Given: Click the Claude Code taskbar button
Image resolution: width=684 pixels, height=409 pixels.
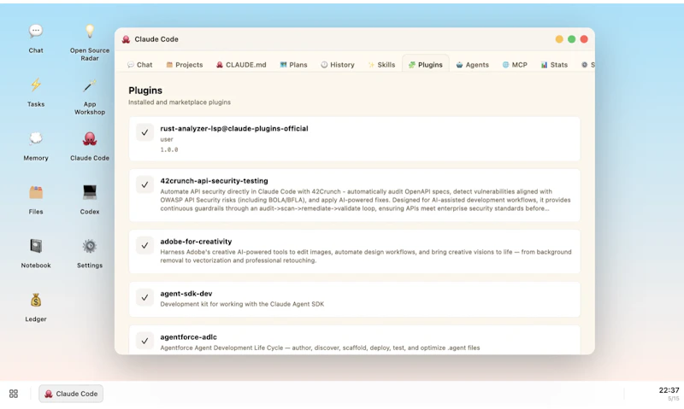Looking at the screenshot, I should point(71,394).
